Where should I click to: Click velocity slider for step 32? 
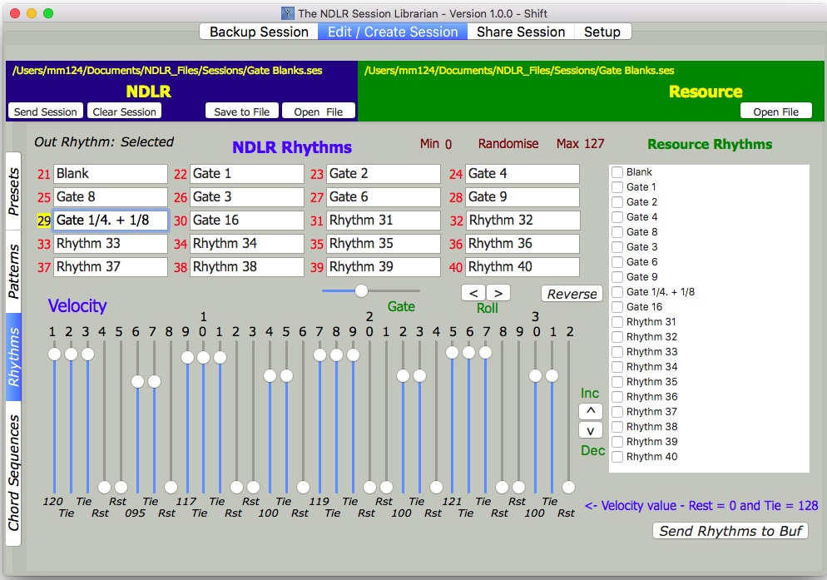point(568,417)
